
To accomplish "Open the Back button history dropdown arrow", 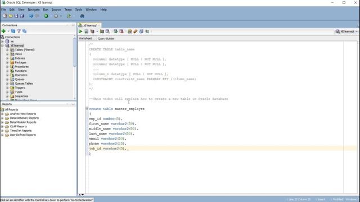I will pos(51,16).
